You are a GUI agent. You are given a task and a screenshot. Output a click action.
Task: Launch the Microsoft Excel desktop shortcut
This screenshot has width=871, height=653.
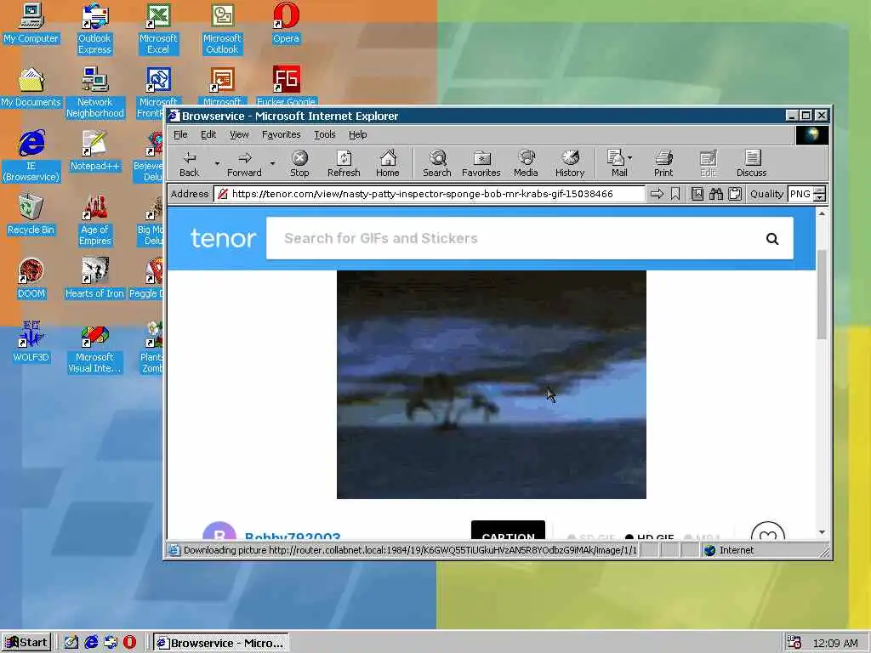pyautogui.click(x=158, y=29)
